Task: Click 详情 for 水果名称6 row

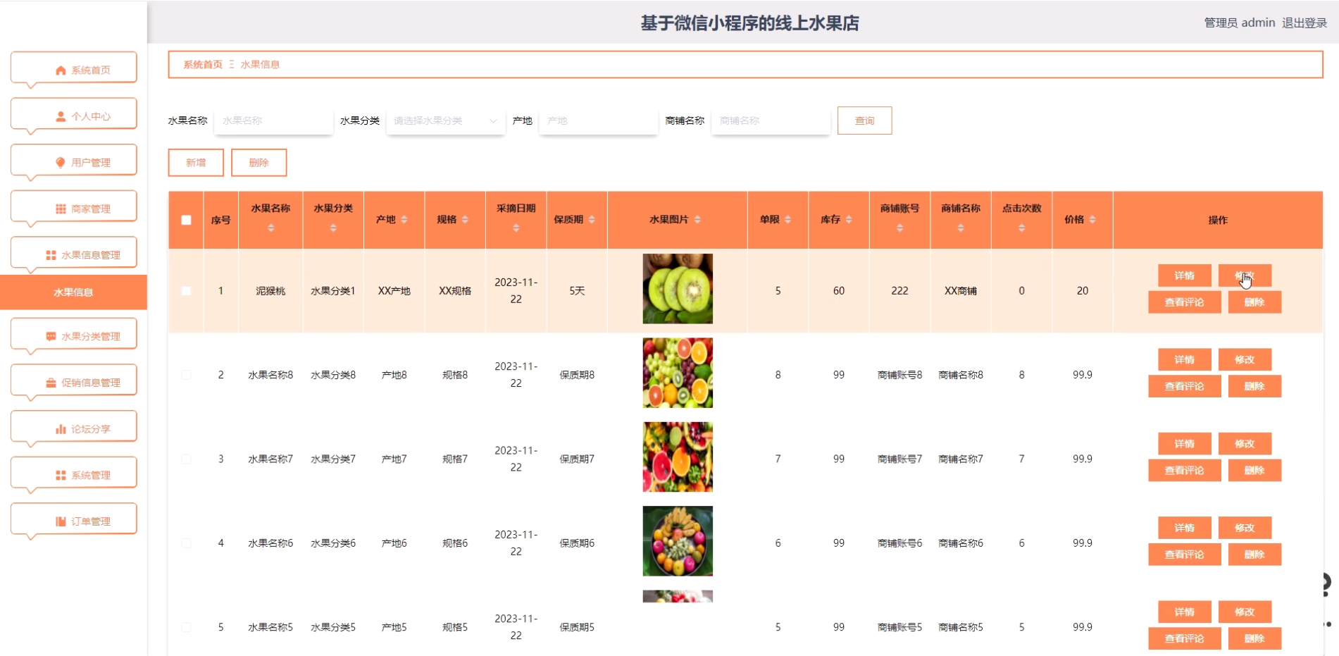Action: (x=1184, y=528)
